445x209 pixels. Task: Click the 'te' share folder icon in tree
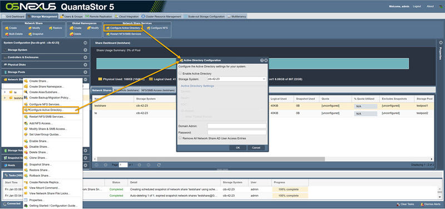point(11,92)
